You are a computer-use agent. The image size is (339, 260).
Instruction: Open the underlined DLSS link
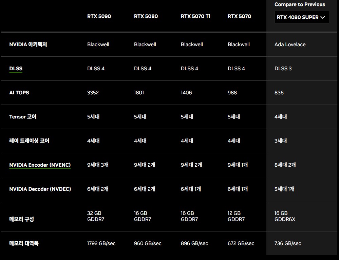click(16, 69)
